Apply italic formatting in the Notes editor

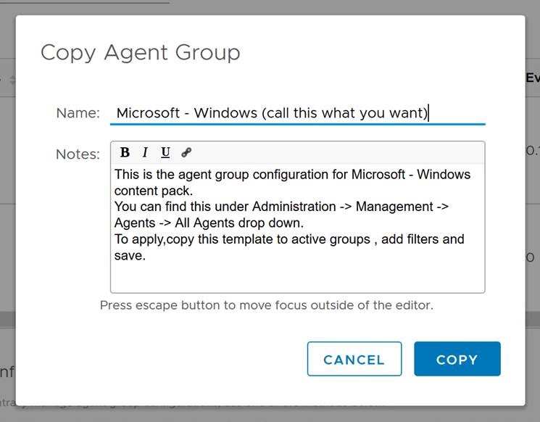(145, 152)
